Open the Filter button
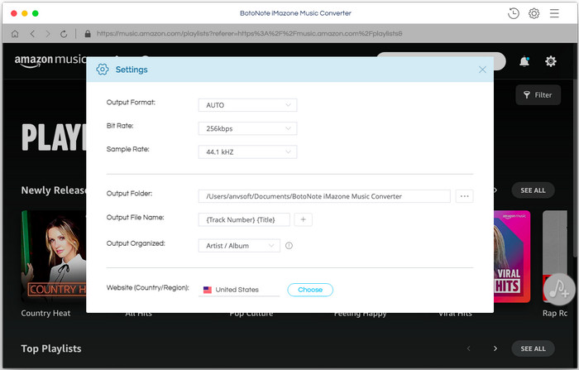The height and width of the screenshot is (370, 579). [x=538, y=95]
